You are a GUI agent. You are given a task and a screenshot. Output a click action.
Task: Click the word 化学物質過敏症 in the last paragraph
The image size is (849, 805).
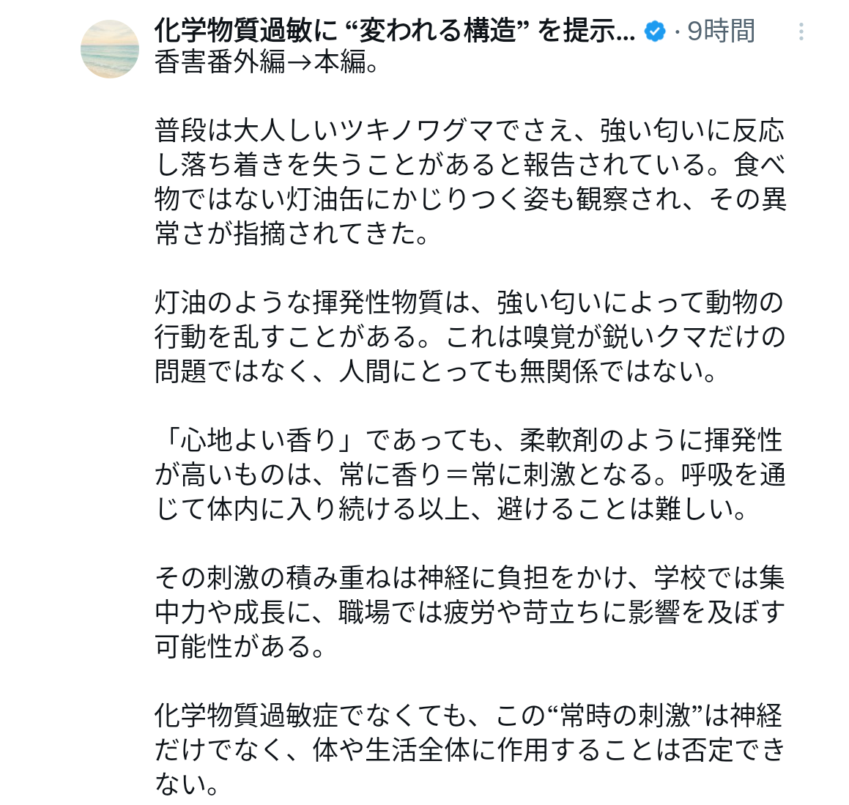pos(246,716)
